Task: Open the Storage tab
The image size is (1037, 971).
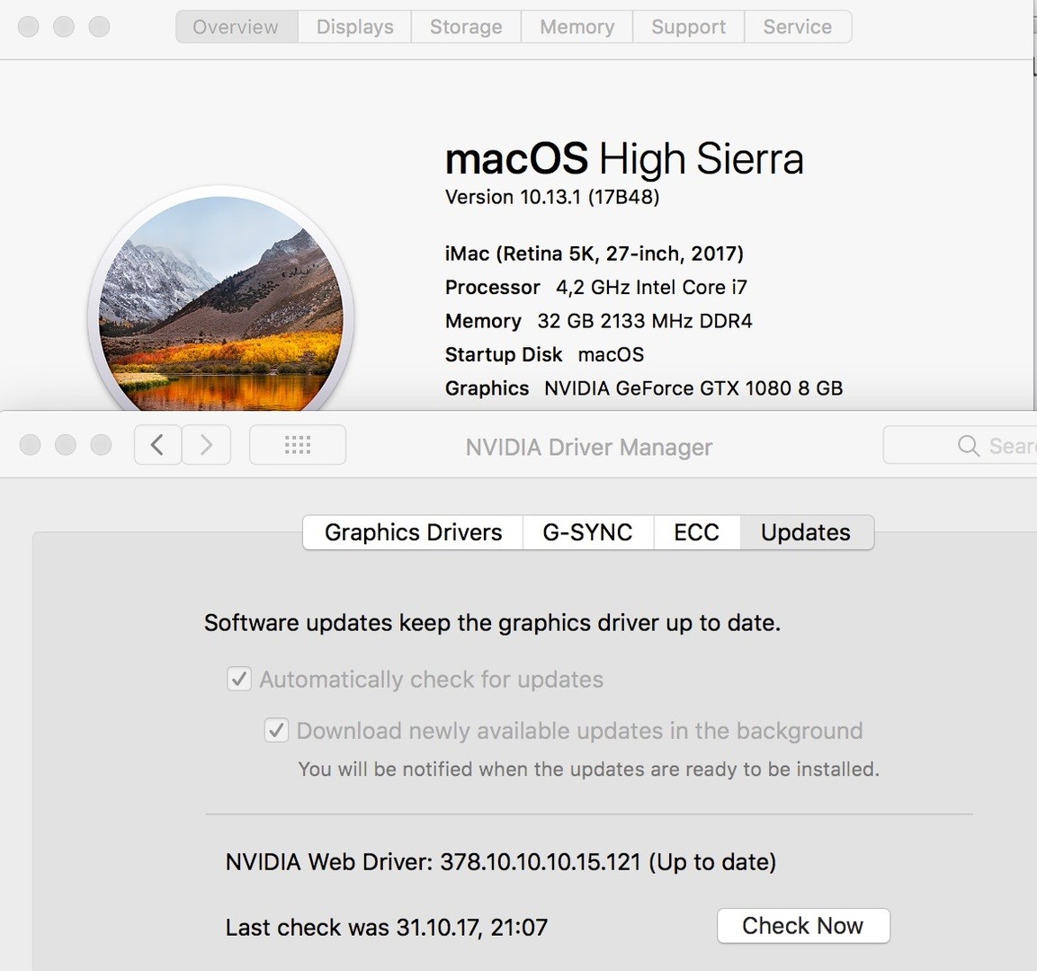Action: pos(466,27)
